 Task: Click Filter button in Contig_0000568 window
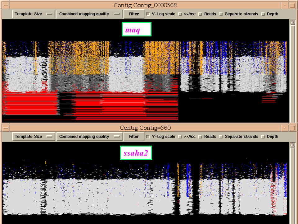tap(134, 14)
